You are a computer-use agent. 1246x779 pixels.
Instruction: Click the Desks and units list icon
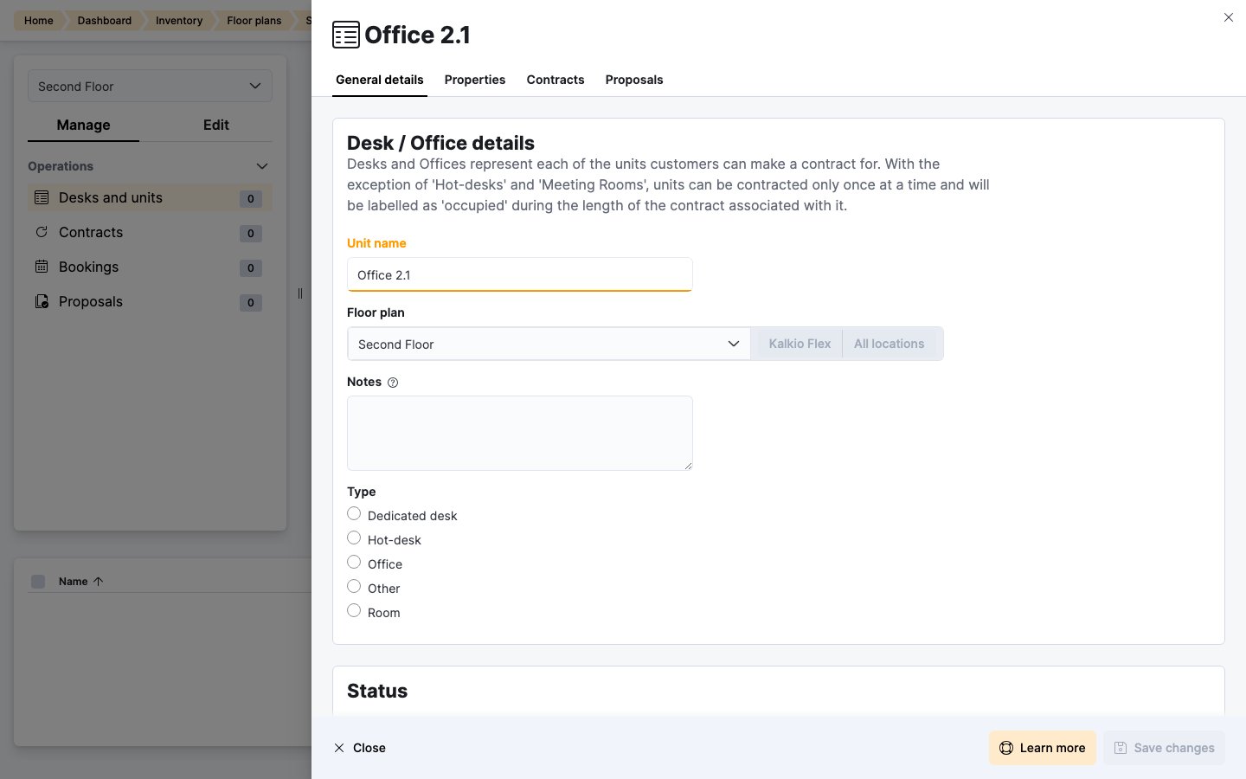(x=42, y=197)
